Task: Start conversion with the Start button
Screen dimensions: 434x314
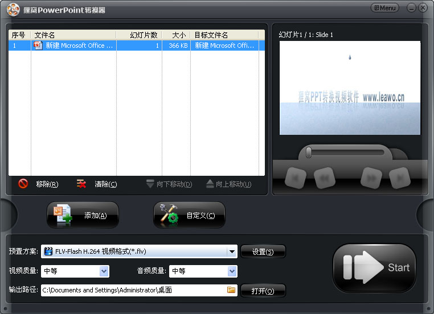Action: 374,267
